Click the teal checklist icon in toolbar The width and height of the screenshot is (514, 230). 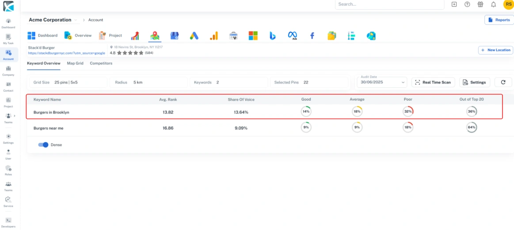click(x=351, y=36)
